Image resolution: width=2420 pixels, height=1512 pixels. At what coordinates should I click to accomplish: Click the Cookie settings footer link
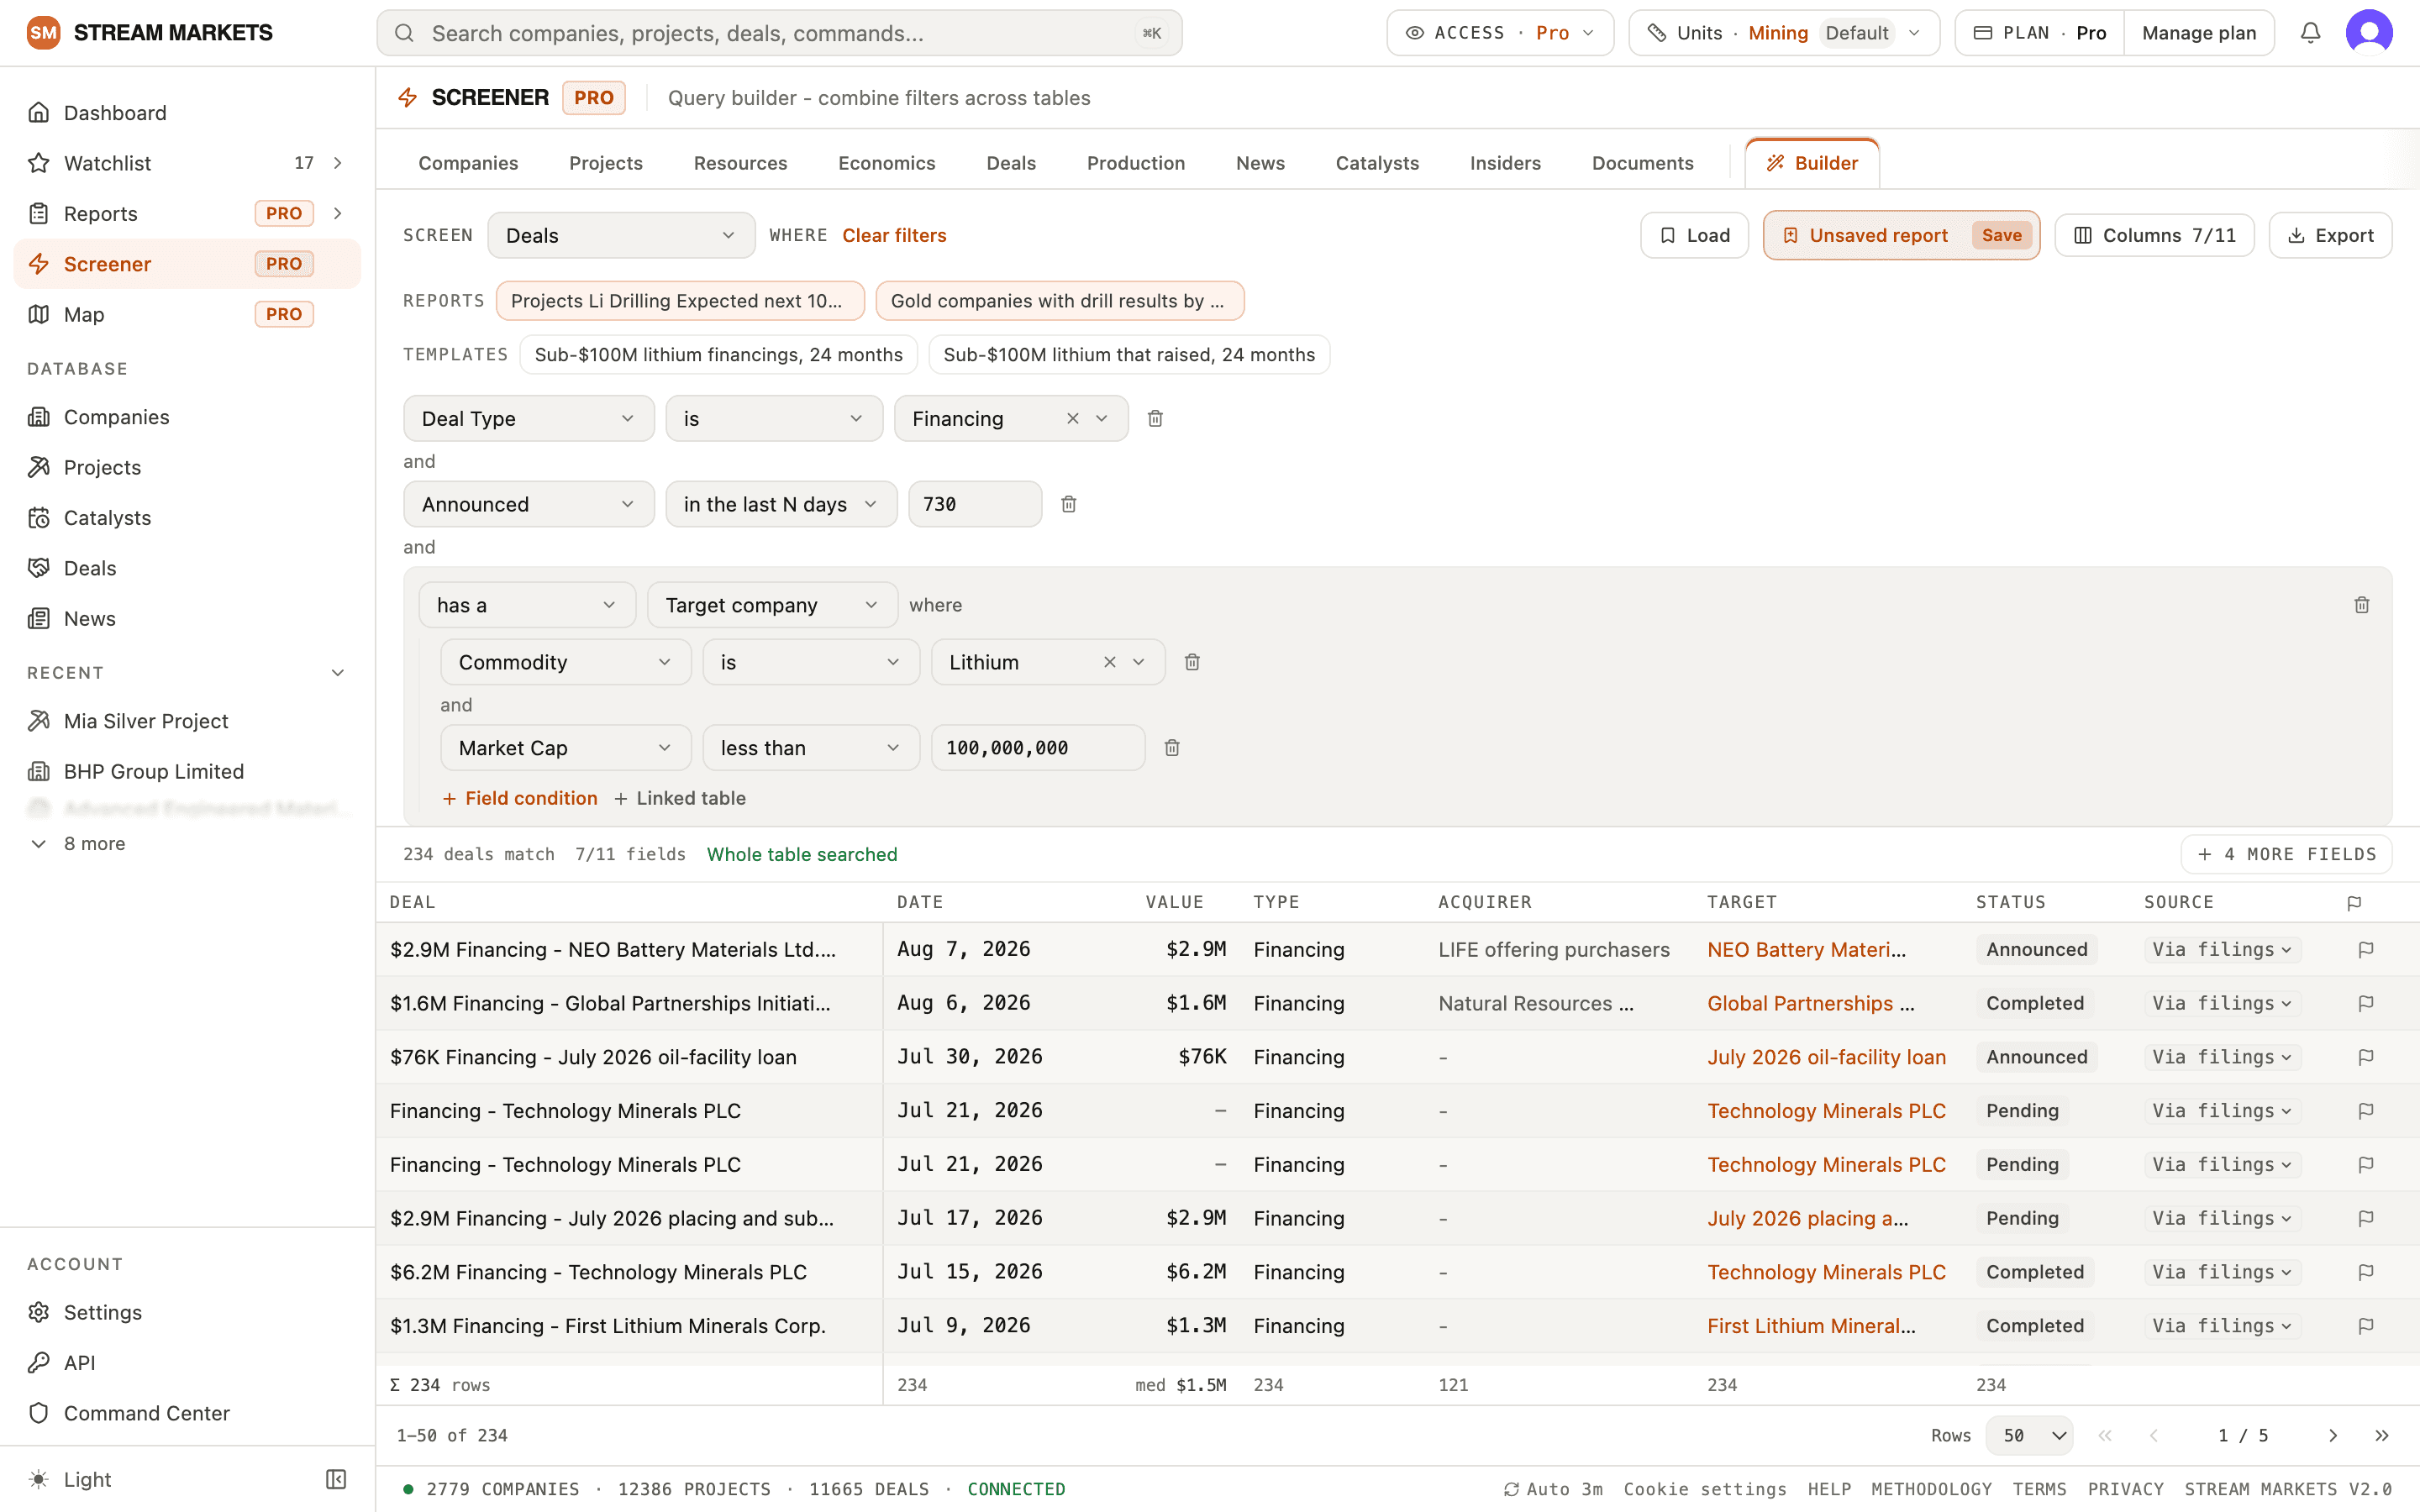pos(1704,1489)
